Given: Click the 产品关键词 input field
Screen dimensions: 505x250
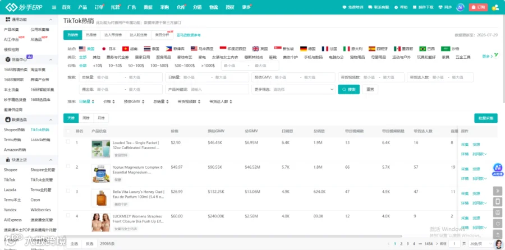Looking at the screenshot, I should click(207, 90).
